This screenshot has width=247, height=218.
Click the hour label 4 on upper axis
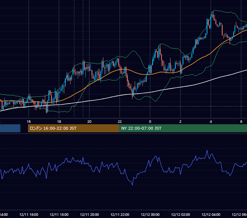coord(211,122)
